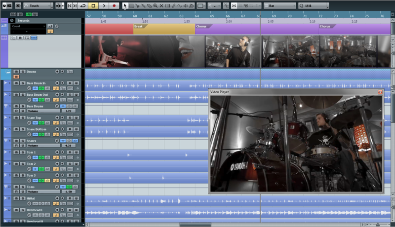Toggle monitor on Bass Drum Out

(62, 95)
